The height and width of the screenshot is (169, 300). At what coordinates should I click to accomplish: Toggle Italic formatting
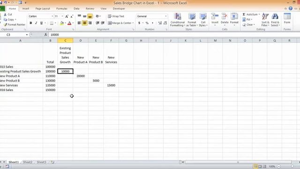point(36,23)
